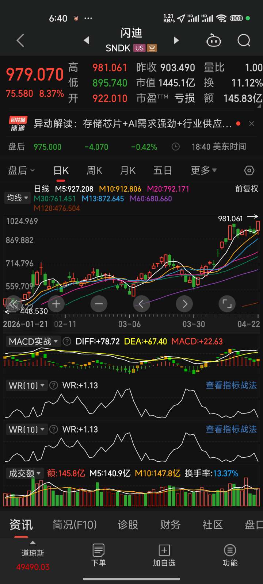The image size is (263, 584).
Task: Tap the after-hours clock icon
Action: click(176, 147)
